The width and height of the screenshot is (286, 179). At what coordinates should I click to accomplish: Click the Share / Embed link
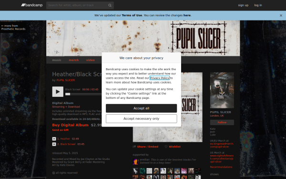148,147
